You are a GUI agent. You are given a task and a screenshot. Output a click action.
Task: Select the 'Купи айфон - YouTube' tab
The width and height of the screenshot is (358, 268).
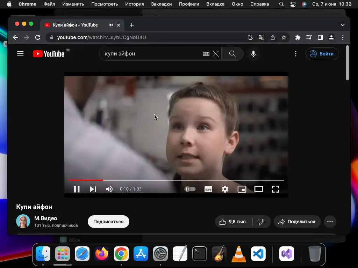82,25
